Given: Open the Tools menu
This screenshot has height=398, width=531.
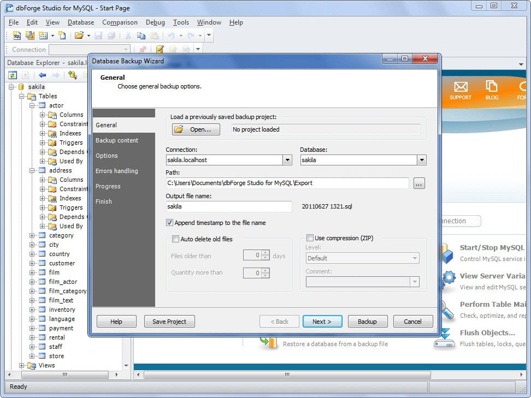Looking at the screenshot, I should (181, 22).
